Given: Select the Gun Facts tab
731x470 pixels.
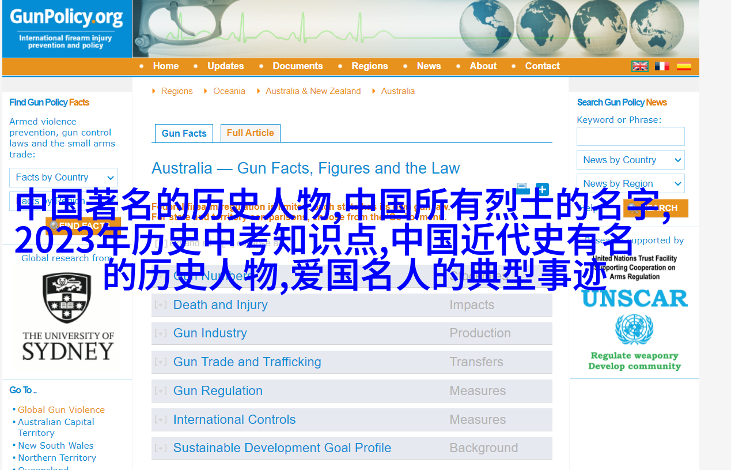Looking at the screenshot, I should coord(184,133).
